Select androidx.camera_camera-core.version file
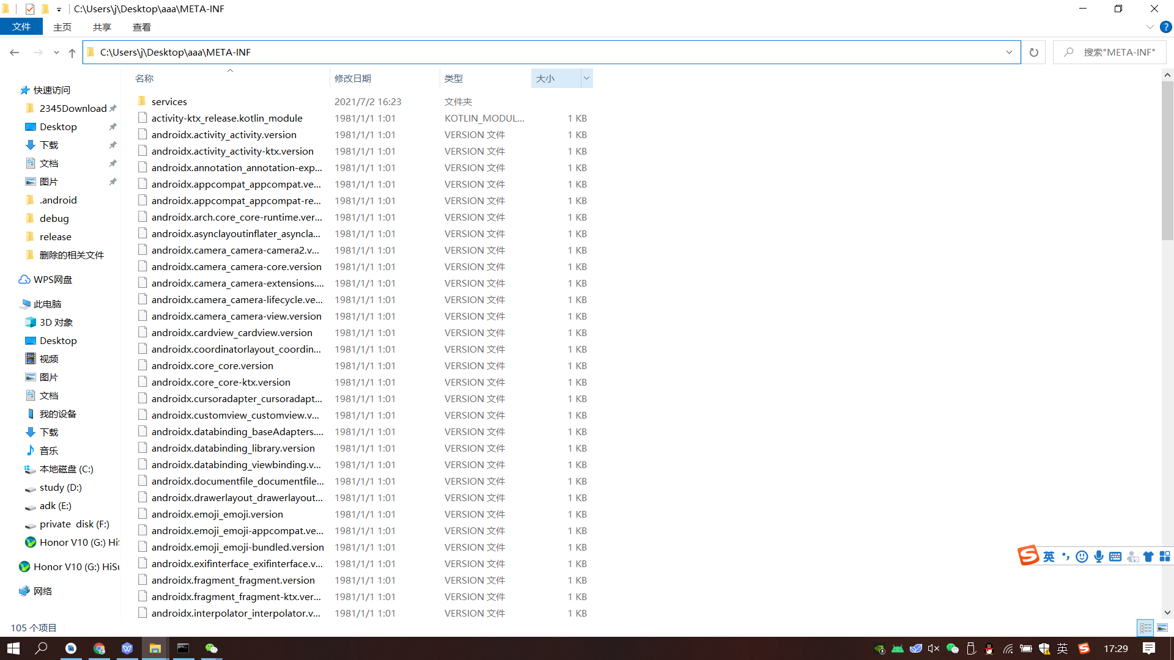This screenshot has height=660, width=1174. click(237, 266)
